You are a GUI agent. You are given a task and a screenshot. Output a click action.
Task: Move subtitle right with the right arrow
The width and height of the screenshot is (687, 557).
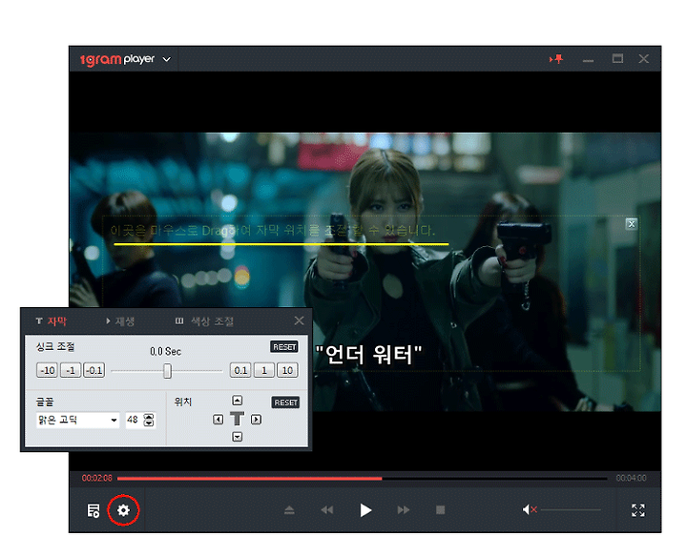coord(257,420)
